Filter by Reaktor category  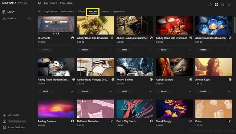(105, 12)
